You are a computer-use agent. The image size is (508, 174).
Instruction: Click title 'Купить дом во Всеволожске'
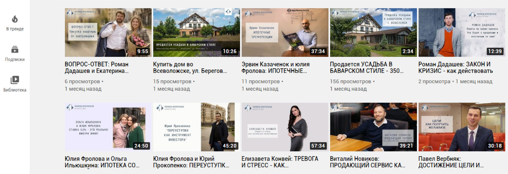tap(190, 68)
